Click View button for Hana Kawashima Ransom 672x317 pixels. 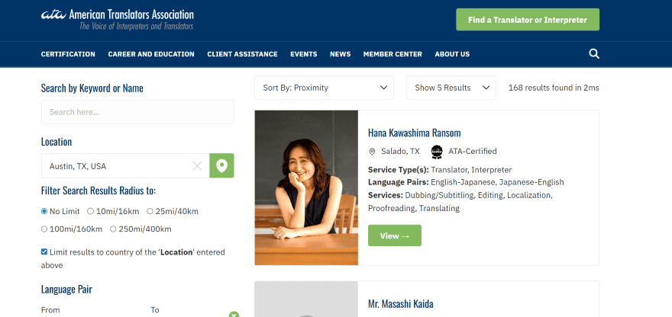pos(395,235)
